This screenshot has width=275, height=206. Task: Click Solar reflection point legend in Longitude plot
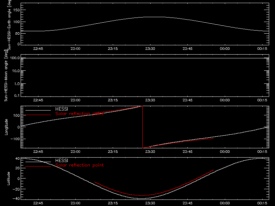79,114
